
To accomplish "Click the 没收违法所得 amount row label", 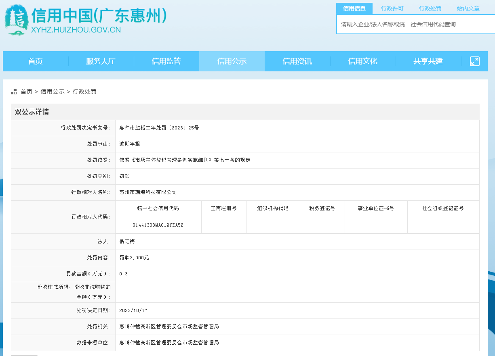I will [x=74, y=292].
